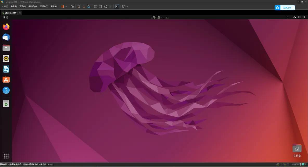Open the 编辑(E) menu
This screenshot has height=167, width=308.
click(14, 7)
